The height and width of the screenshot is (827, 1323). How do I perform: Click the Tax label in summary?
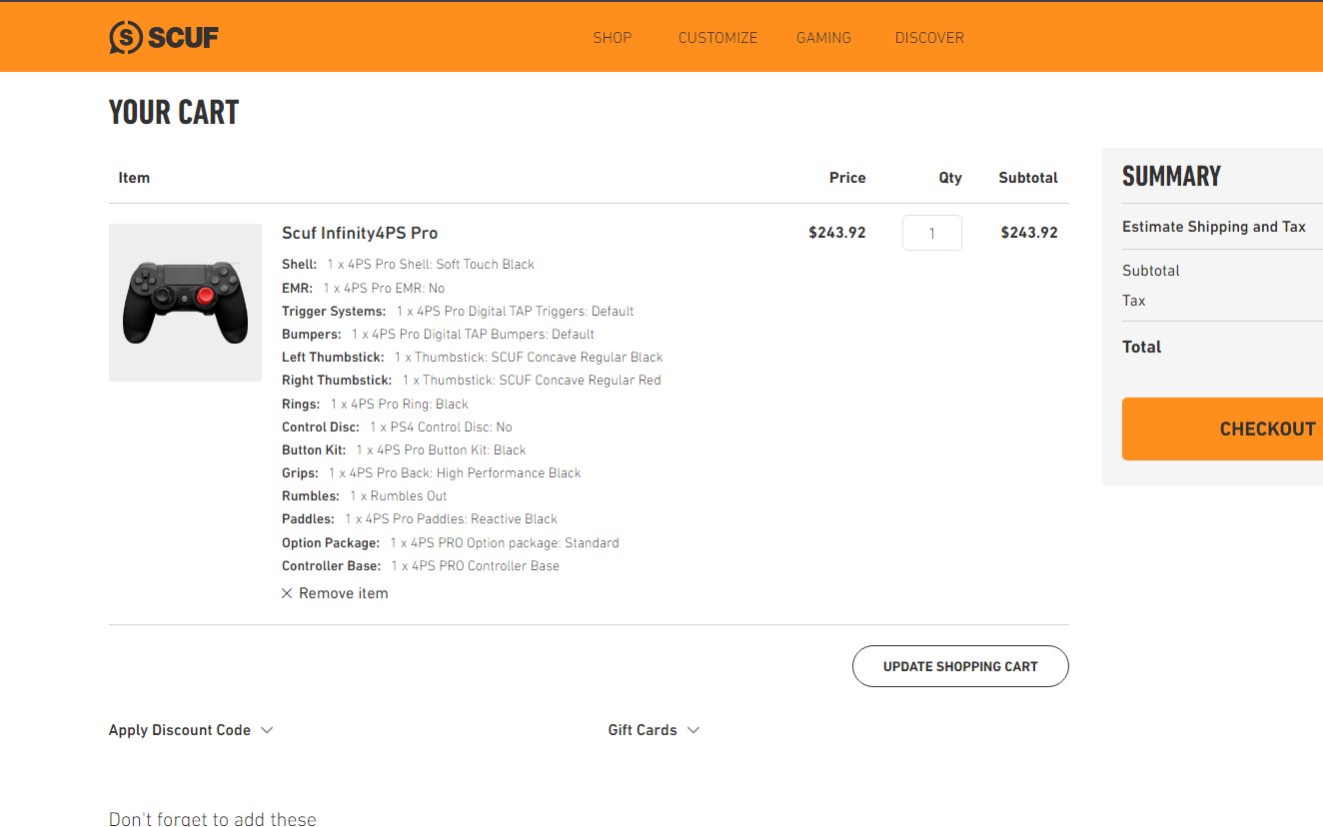pos(1134,301)
